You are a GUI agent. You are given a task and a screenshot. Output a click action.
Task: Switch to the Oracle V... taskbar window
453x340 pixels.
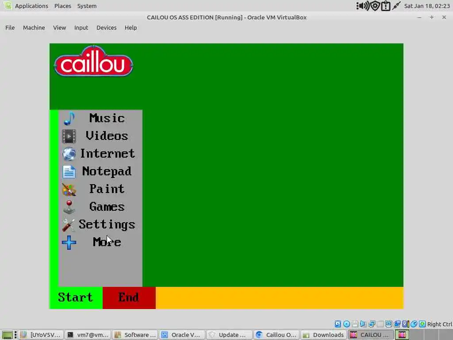[x=182, y=335]
